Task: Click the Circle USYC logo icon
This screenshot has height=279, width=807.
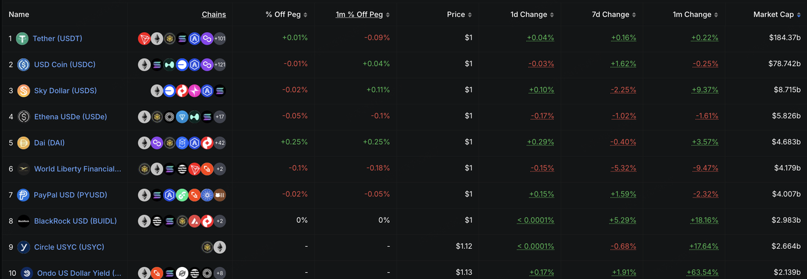Action: [23, 247]
